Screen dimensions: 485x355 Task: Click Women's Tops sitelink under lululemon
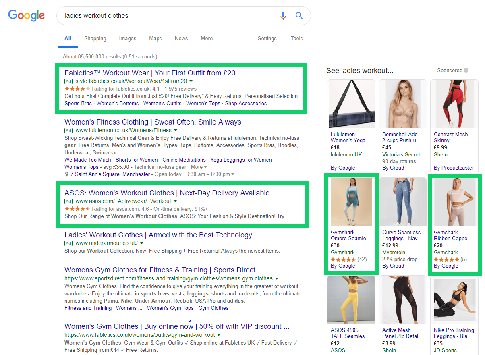point(81,167)
